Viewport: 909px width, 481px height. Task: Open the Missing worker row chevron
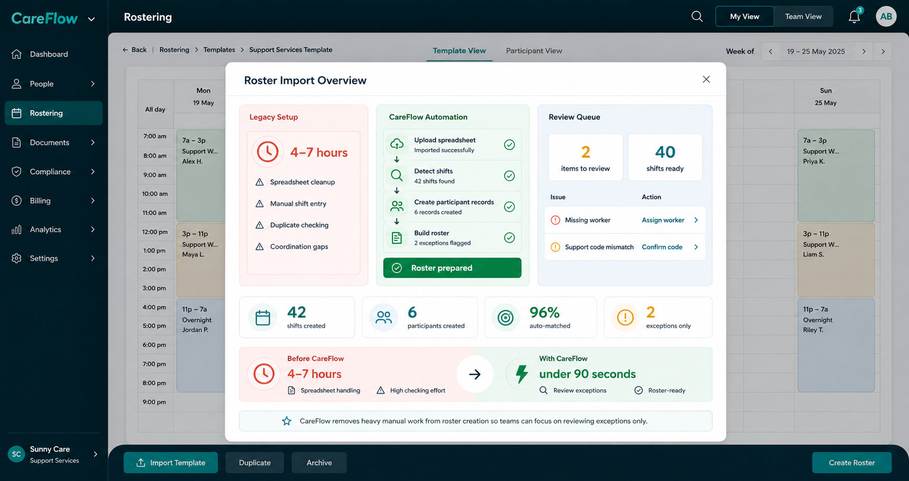tap(696, 220)
